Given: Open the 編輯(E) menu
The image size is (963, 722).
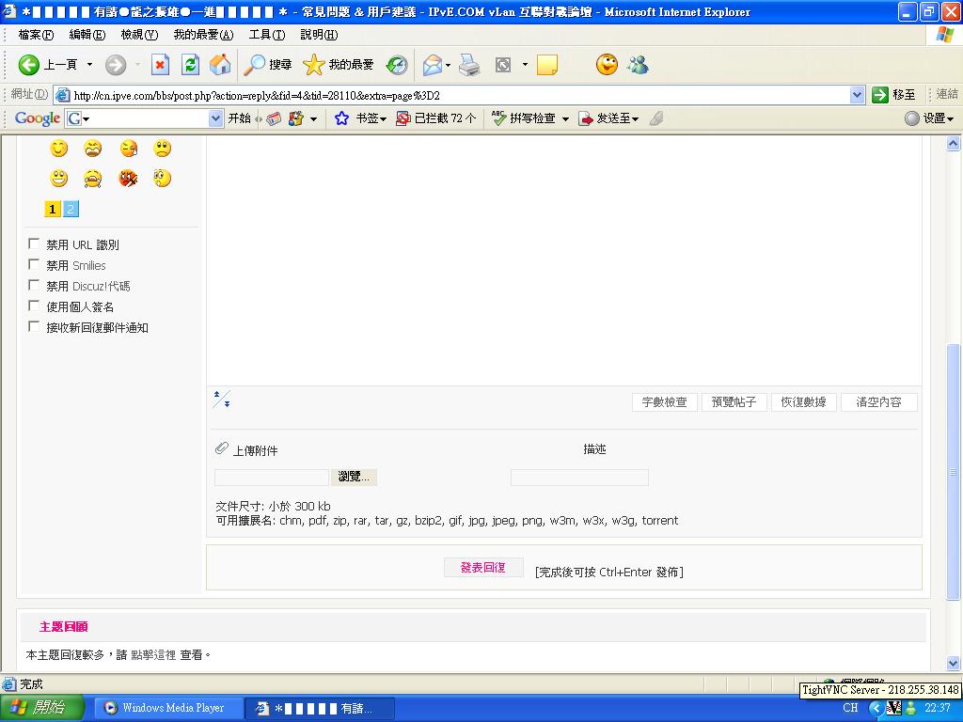Looking at the screenshot, I should (87, 35).
